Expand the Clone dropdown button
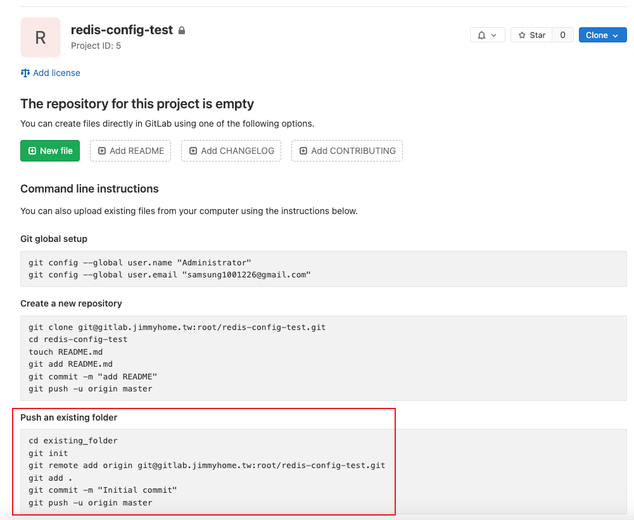The width and height of the screenshot is (634, 520). pos(602,35)
